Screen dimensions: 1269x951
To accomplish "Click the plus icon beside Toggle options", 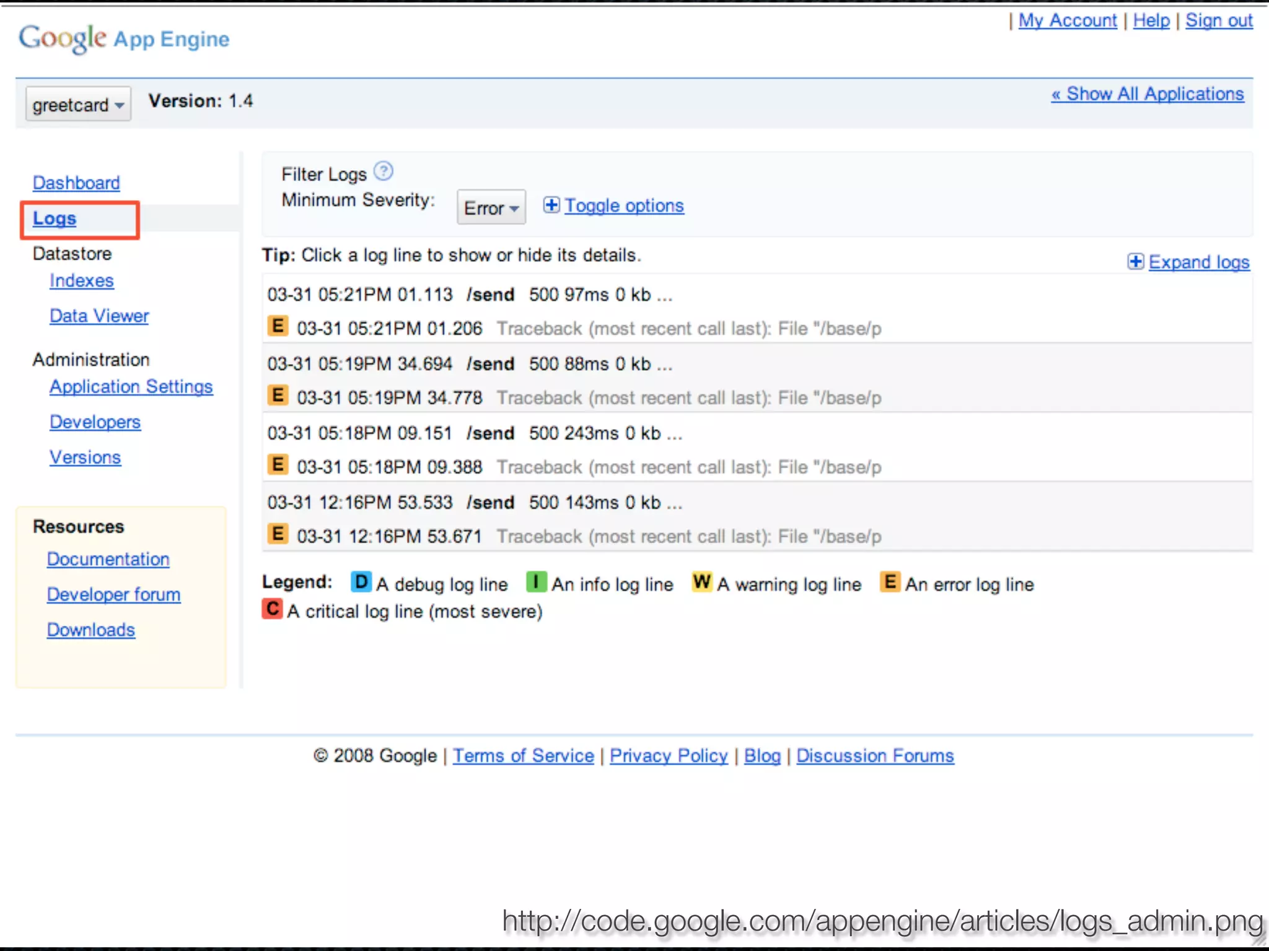I will point(551,205).
